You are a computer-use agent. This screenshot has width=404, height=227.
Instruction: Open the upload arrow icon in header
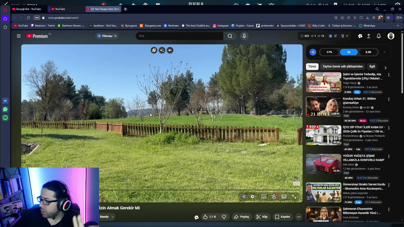(x=368, y=36)
